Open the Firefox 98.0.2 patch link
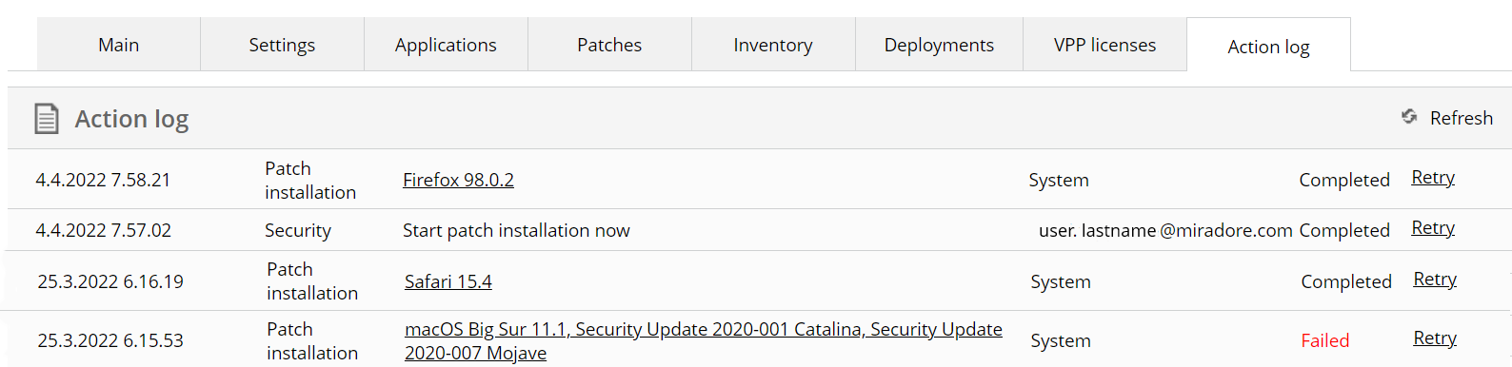 point(458,180)
